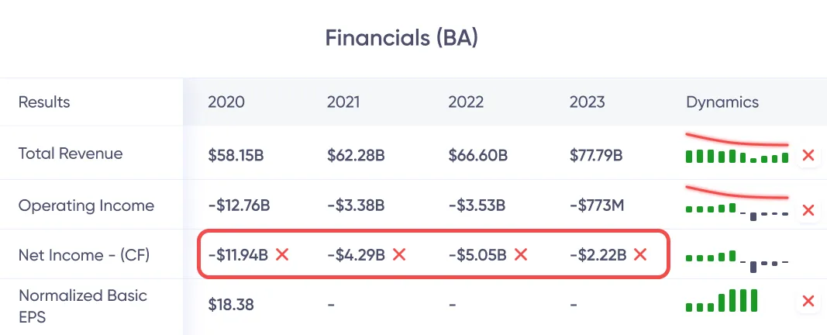Click red X next to -$5.05B
827x335 pixels.
[521, 254]
